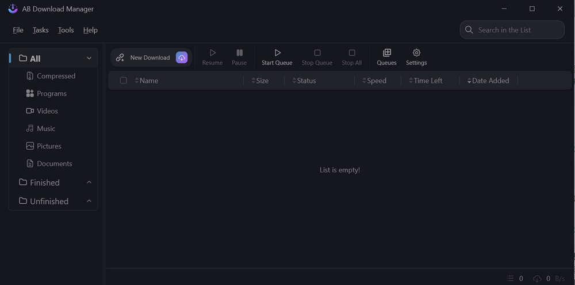Open the Help menu
575x285 pixels.
[90, 30]
